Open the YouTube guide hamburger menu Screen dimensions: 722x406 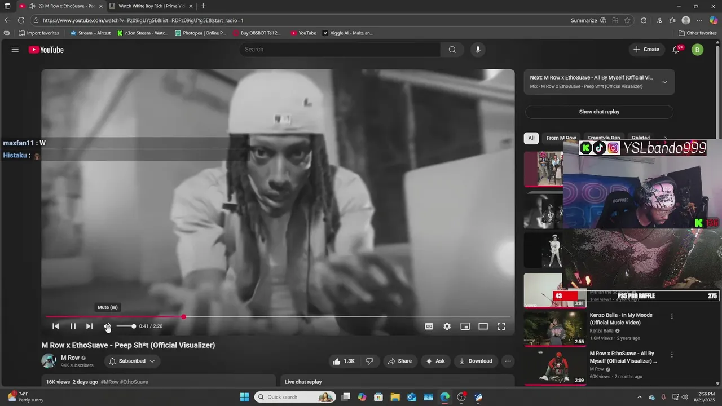tap(15, 50)
